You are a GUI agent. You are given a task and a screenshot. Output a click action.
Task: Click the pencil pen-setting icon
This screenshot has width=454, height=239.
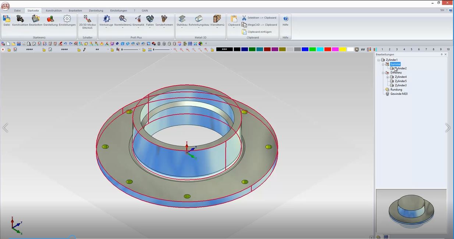(x=84, y=50)
